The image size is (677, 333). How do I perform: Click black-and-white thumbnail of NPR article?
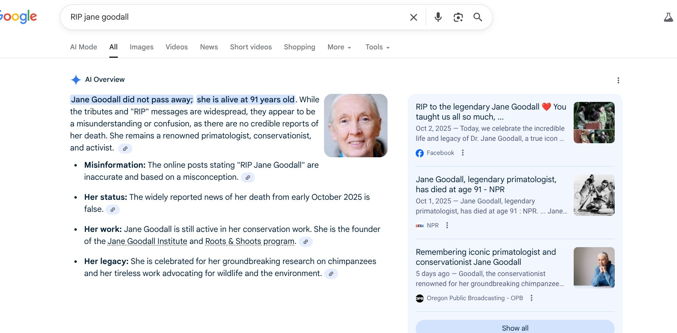coord(594,195)
